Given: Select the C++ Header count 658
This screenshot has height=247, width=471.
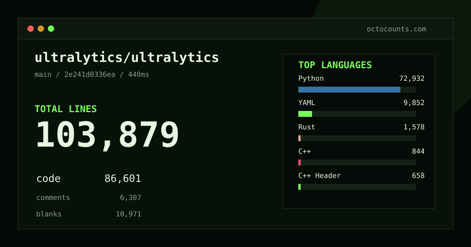Looking at the screenshot, I should click(418, 176).
